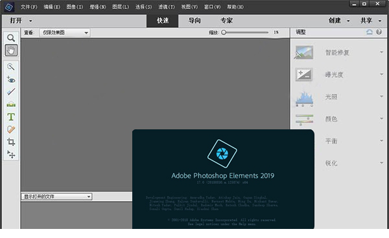Expand the arrow next to 打开
389x238 pixels.
[x=30, y=21]
